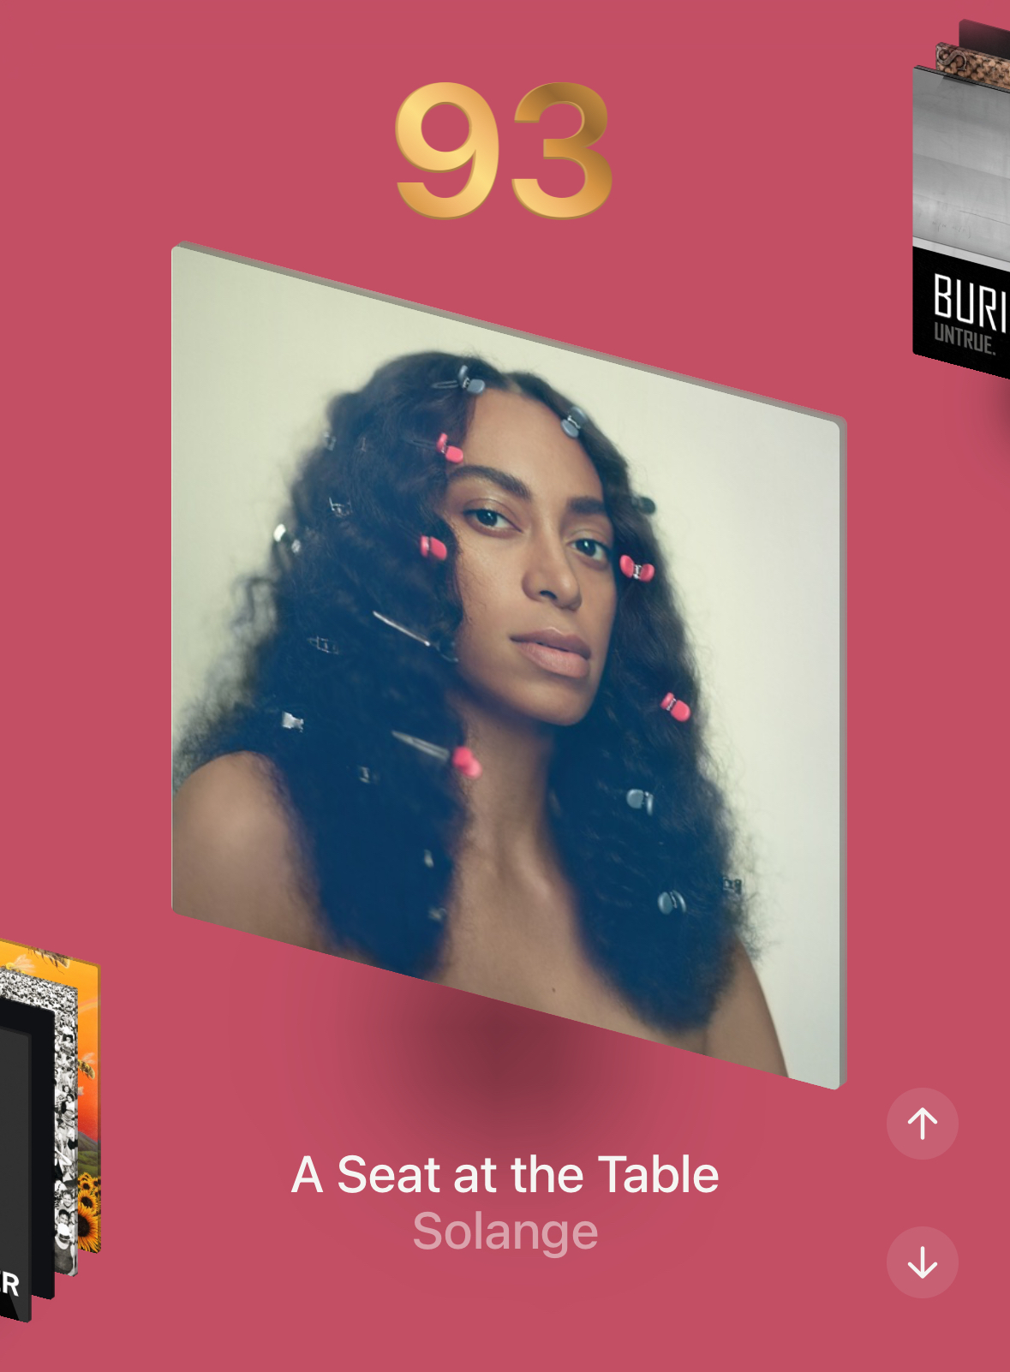Click the gold 93 ranking number
1010x1372 pixels.
504,150
